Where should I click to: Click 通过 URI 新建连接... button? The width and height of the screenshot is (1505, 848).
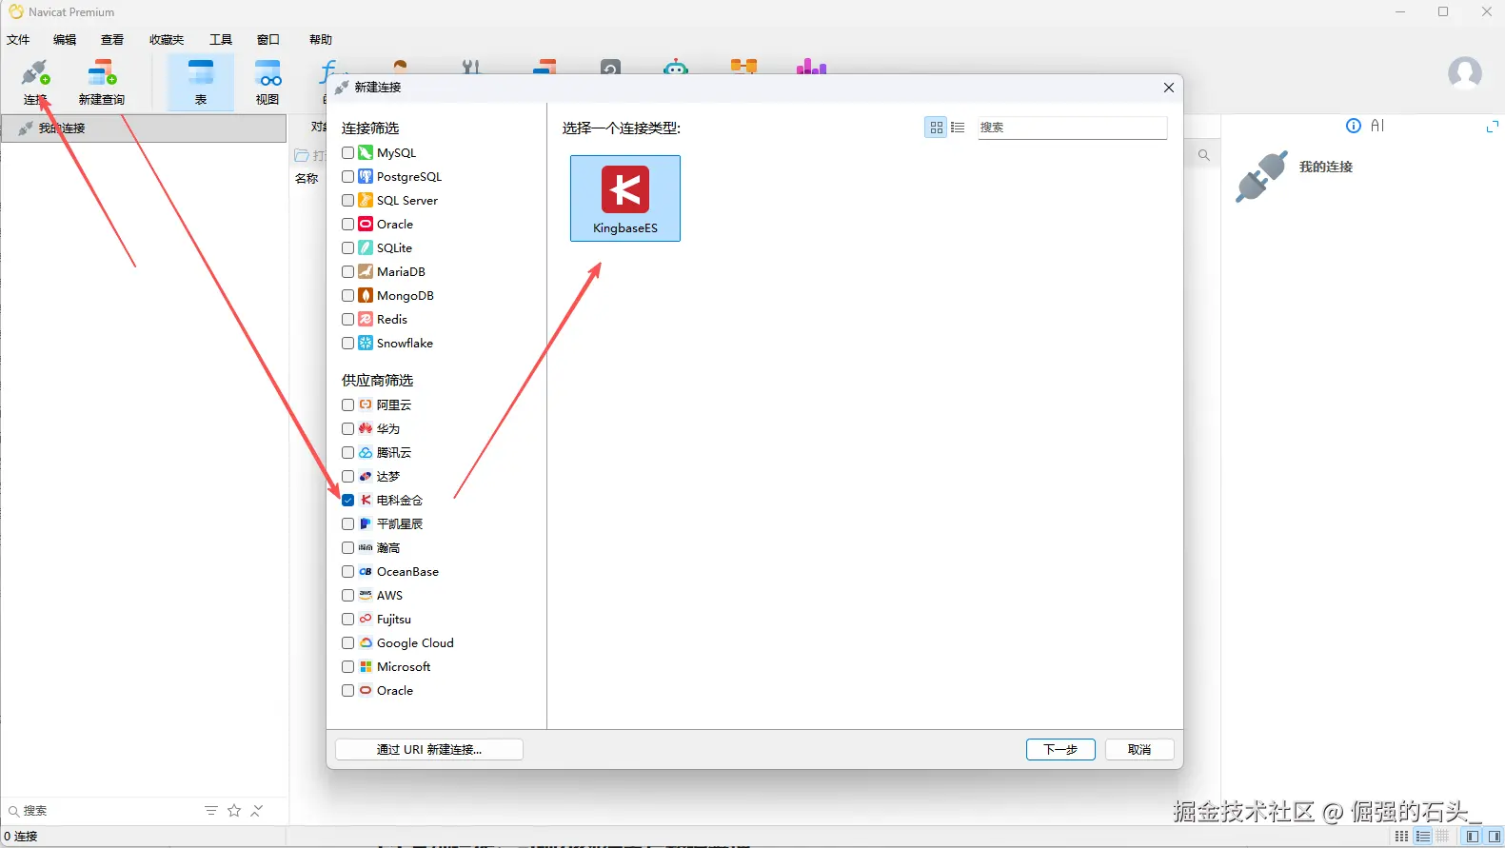[429, 750]
